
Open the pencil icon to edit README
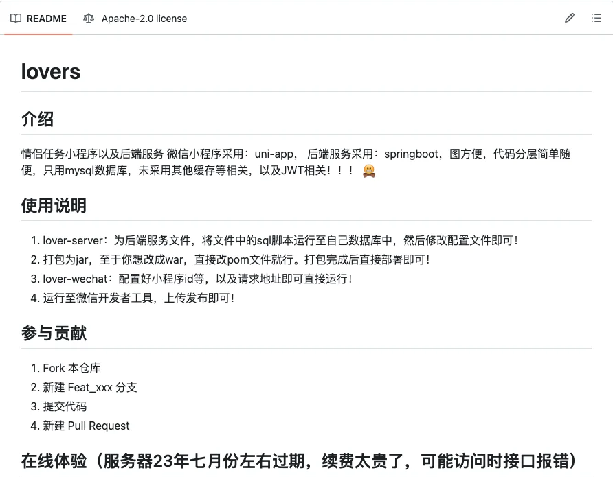(x=569, y=18)
